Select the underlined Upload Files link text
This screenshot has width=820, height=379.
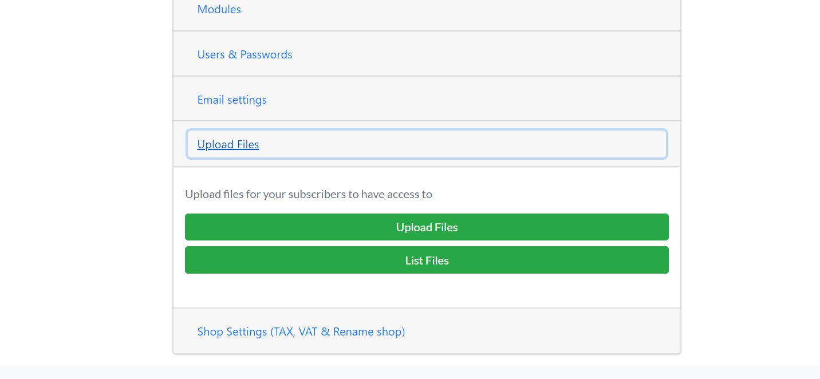tap(228, 144)
